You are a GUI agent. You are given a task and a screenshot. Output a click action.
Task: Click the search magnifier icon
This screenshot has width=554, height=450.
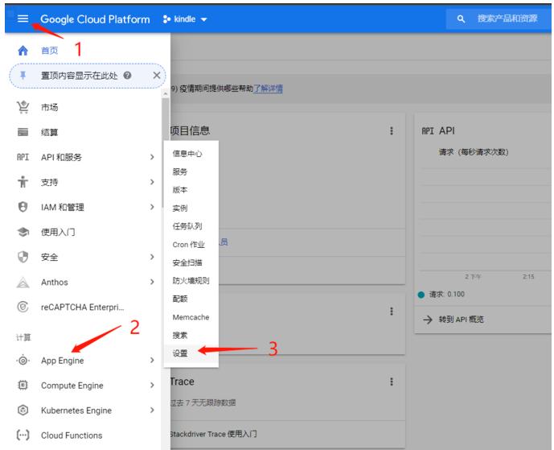click(461, 19)
